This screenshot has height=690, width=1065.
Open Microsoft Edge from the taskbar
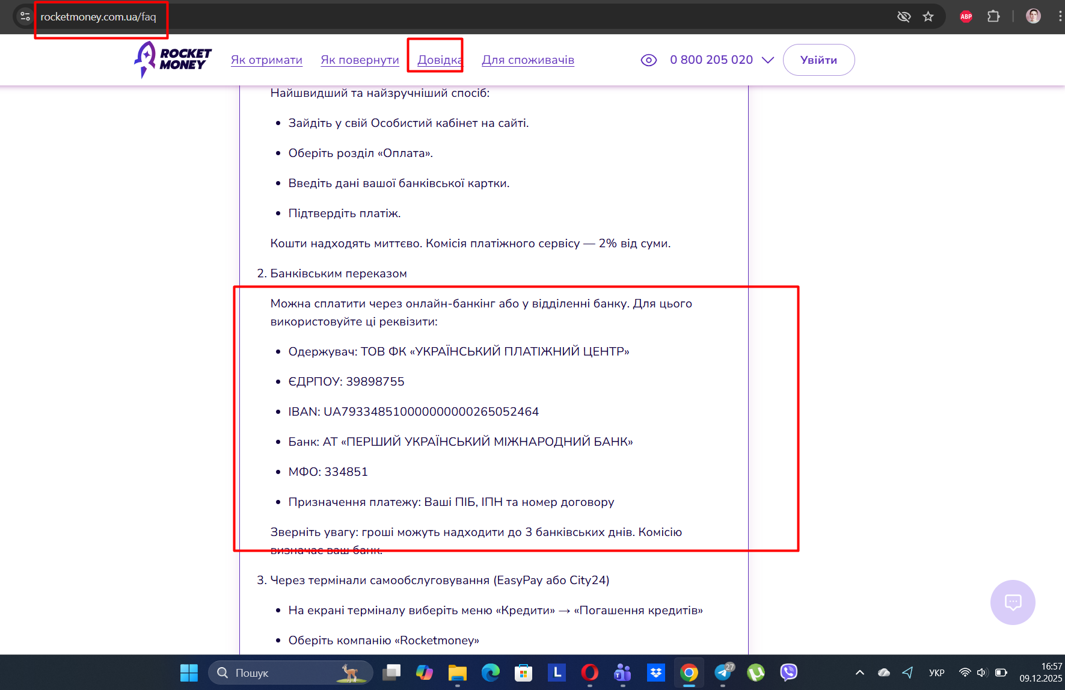[x=491, y=673]
